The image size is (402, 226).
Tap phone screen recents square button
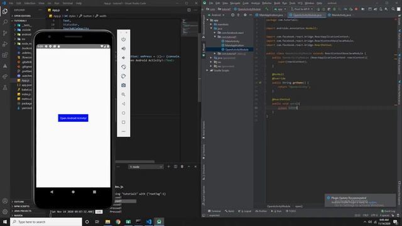click(x=94, y=192)
